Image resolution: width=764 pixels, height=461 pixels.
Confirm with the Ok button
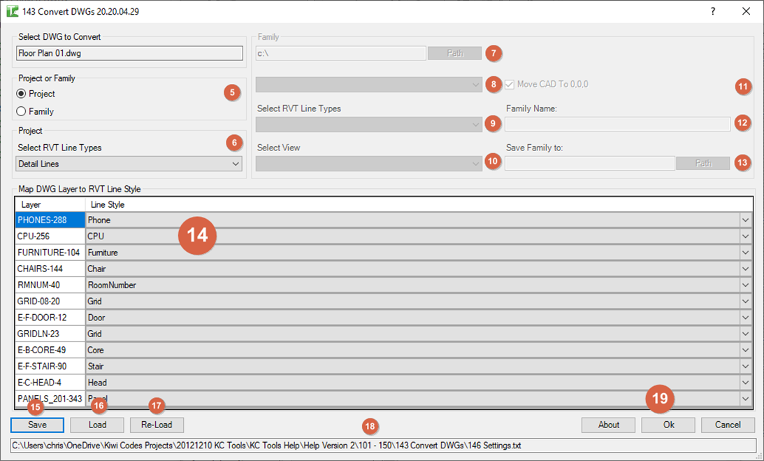[668, 425]
